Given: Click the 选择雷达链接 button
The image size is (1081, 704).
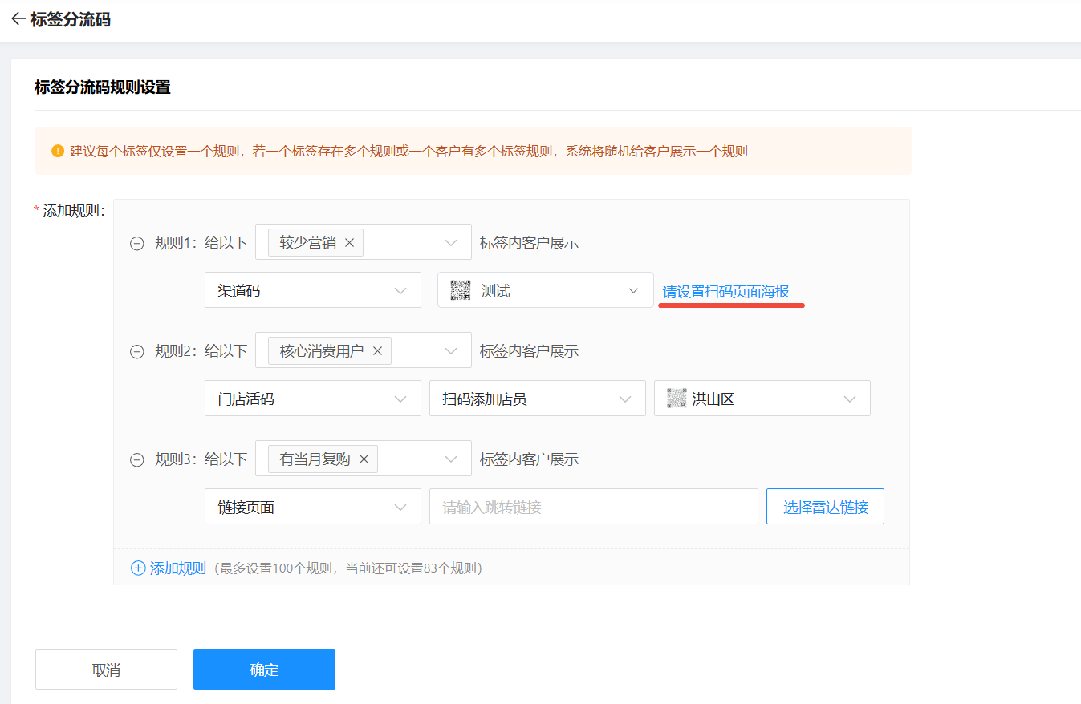Looking at the screenshot, I should coord(825,507).
